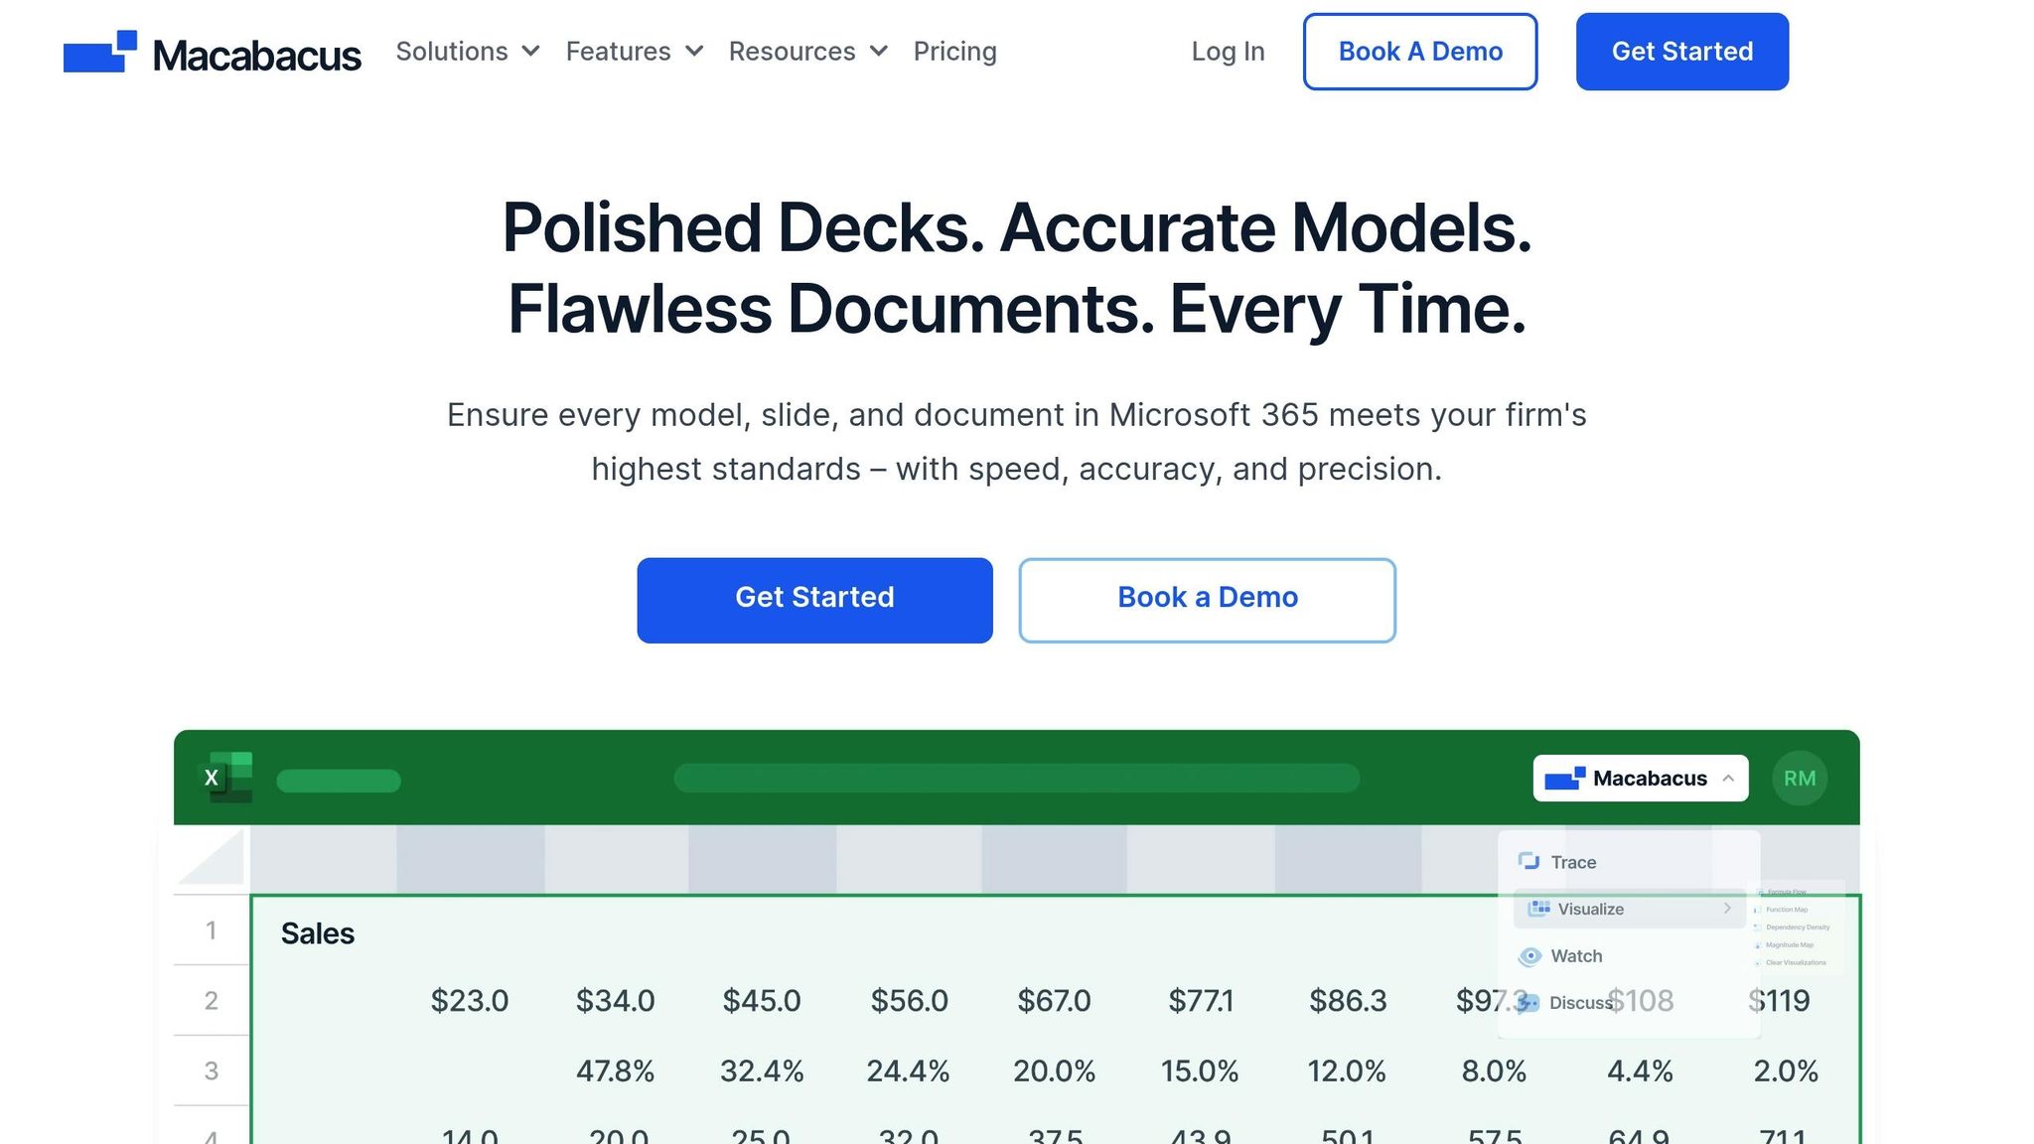The image size is (2034, 1144).
Task: Select Discuss in the Macabacus menu
Action: pos(1580,1003)
